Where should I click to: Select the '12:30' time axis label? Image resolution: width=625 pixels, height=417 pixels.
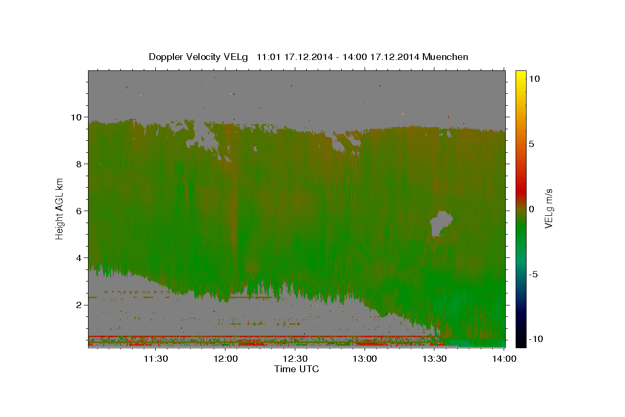coord(295,359)
